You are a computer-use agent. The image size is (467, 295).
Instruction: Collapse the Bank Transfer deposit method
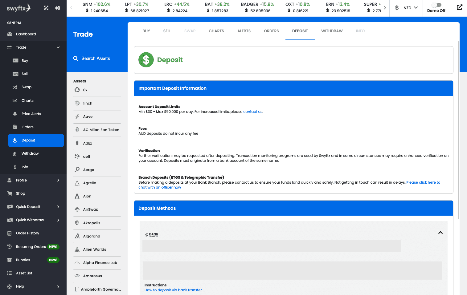click(x=440, y=233)
